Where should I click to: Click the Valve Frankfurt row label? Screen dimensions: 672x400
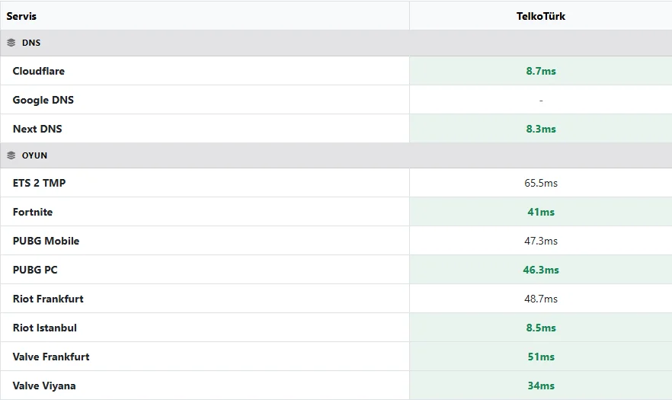click(51, 357)
